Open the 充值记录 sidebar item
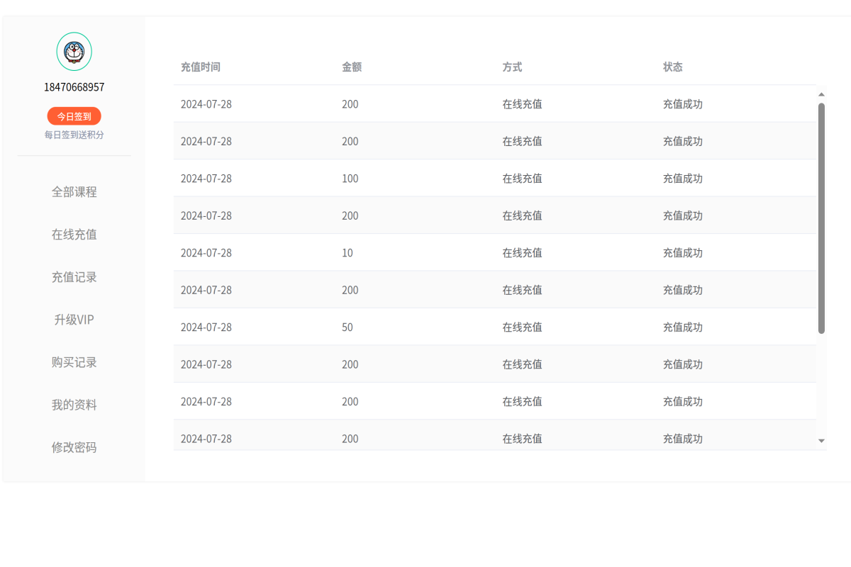This screenshot has width=851, height=567. point(74,276)
